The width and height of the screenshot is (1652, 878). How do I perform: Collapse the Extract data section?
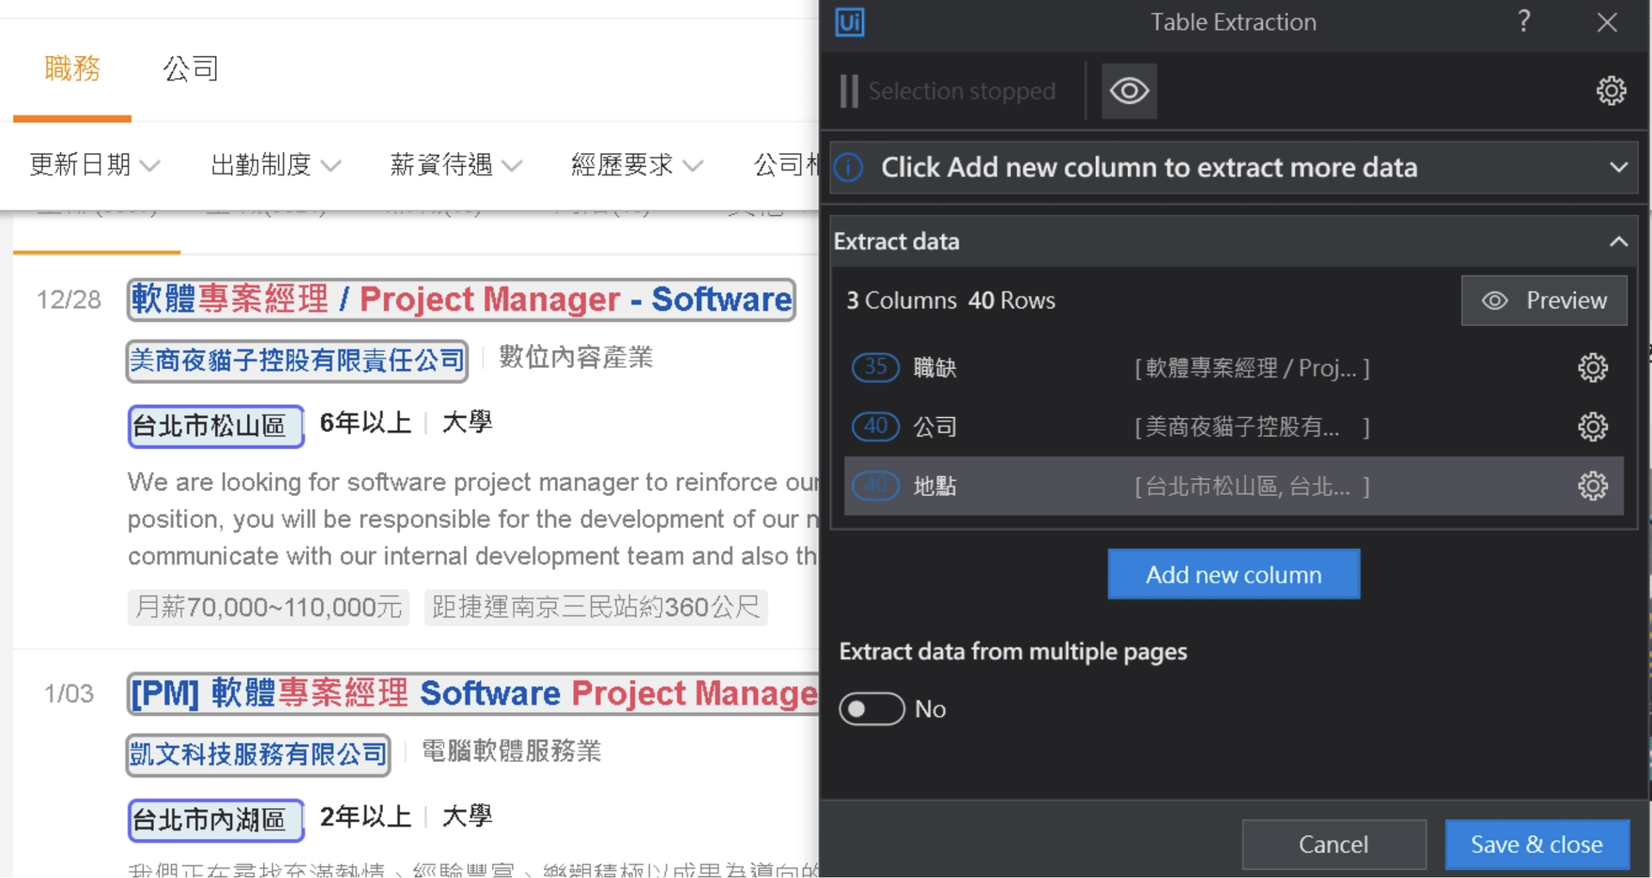pyautogui.click(x=1618, y=242)
